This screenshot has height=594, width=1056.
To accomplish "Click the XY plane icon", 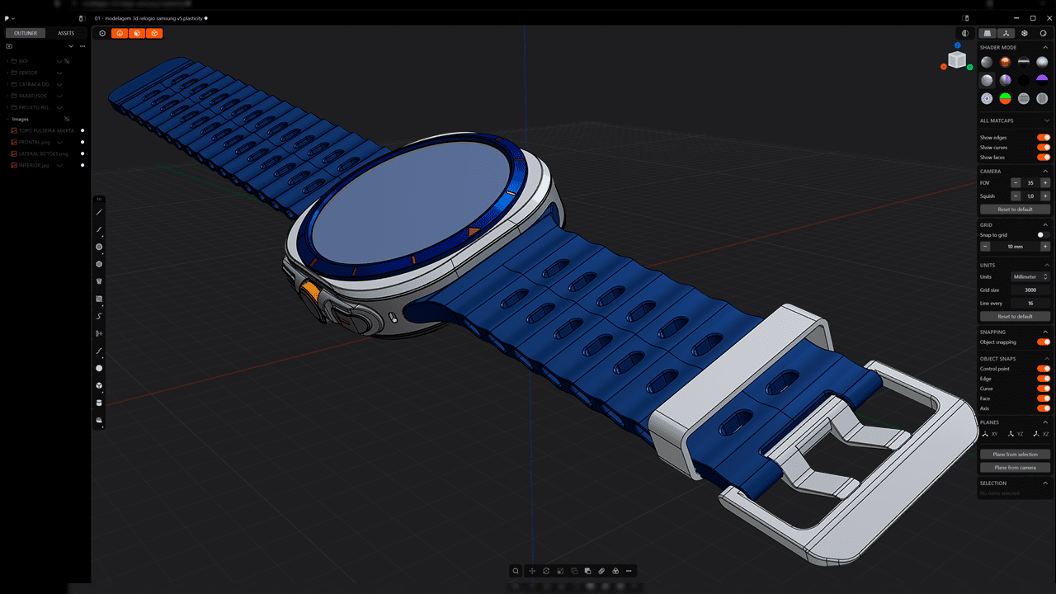I will tap(989, 433).
